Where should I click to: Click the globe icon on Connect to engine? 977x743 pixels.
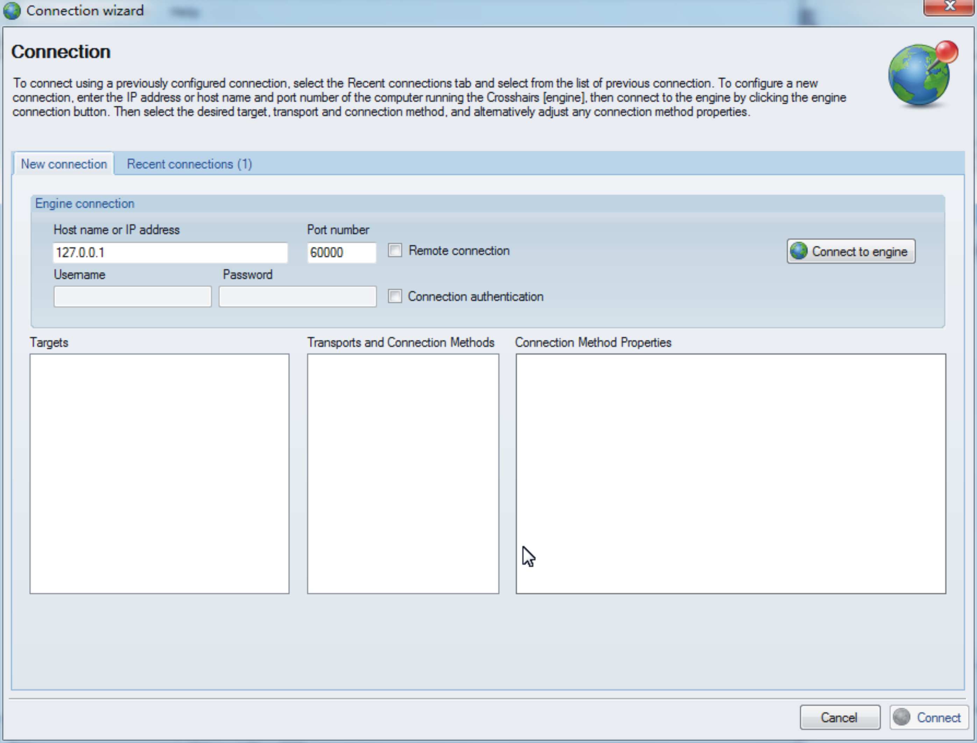tap(799, 251)
